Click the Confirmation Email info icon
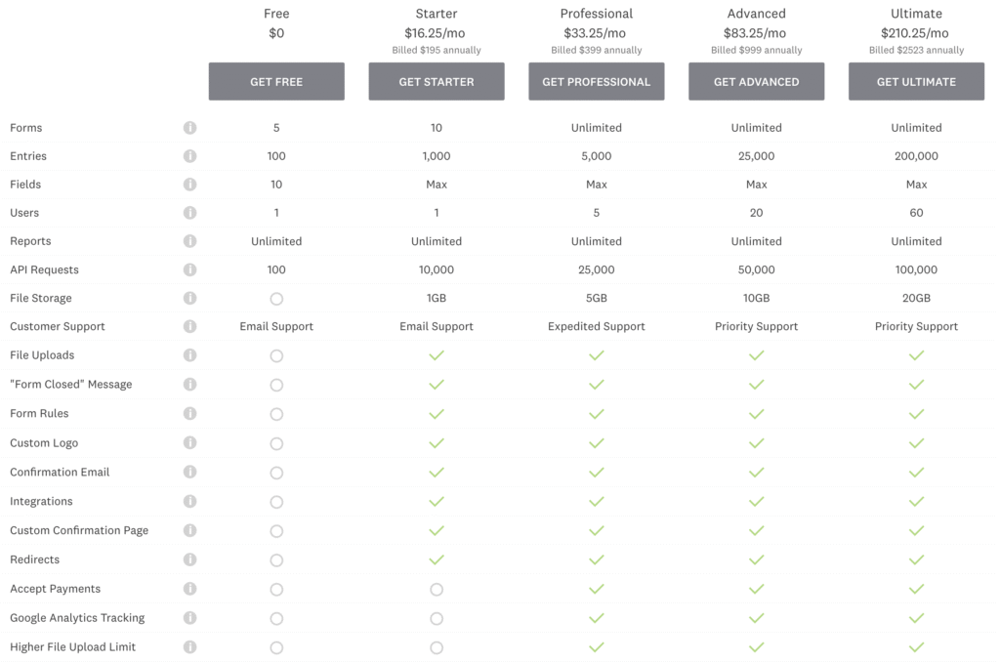1000x662 pixels. point(190,472)
